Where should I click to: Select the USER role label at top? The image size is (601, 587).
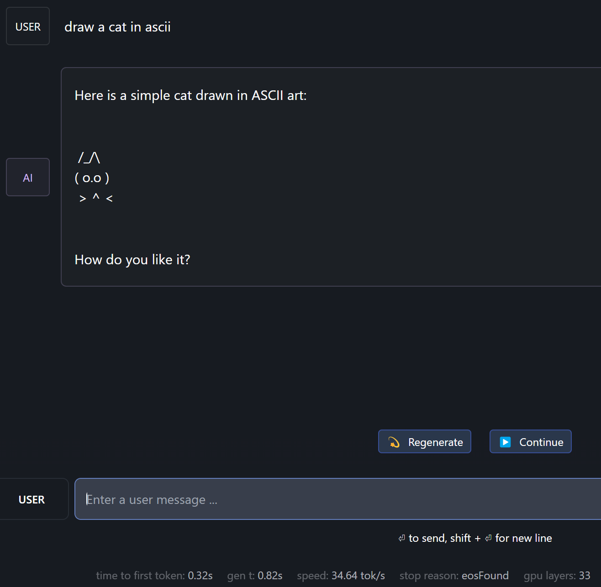tap(28, 26)
